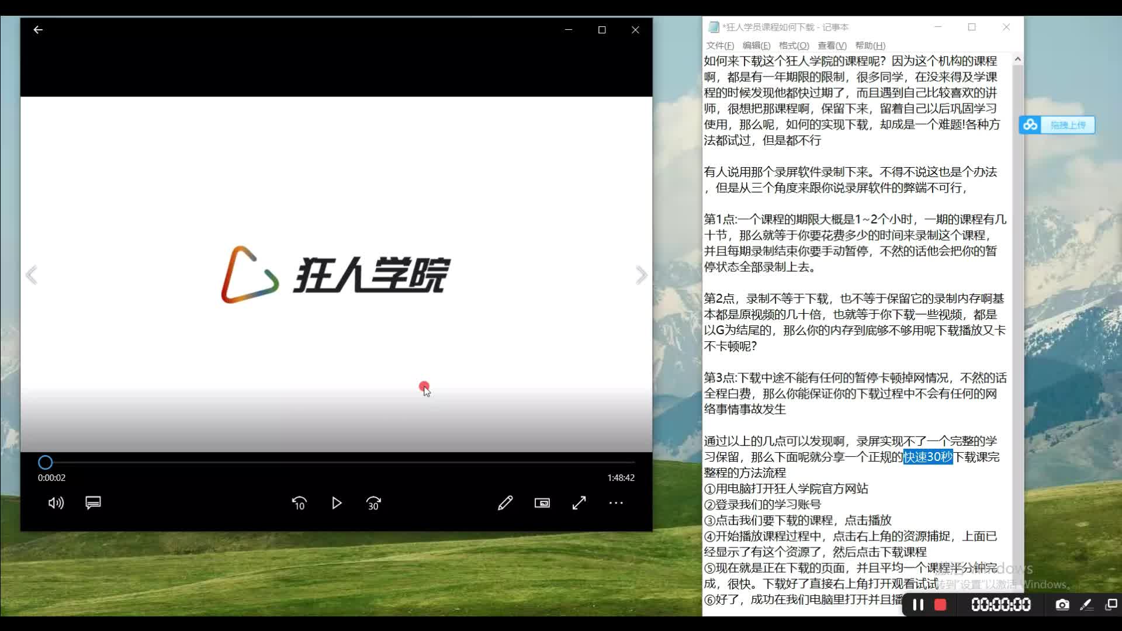
Task: Expand the video to full screen
Action: (x=579, y=503)
